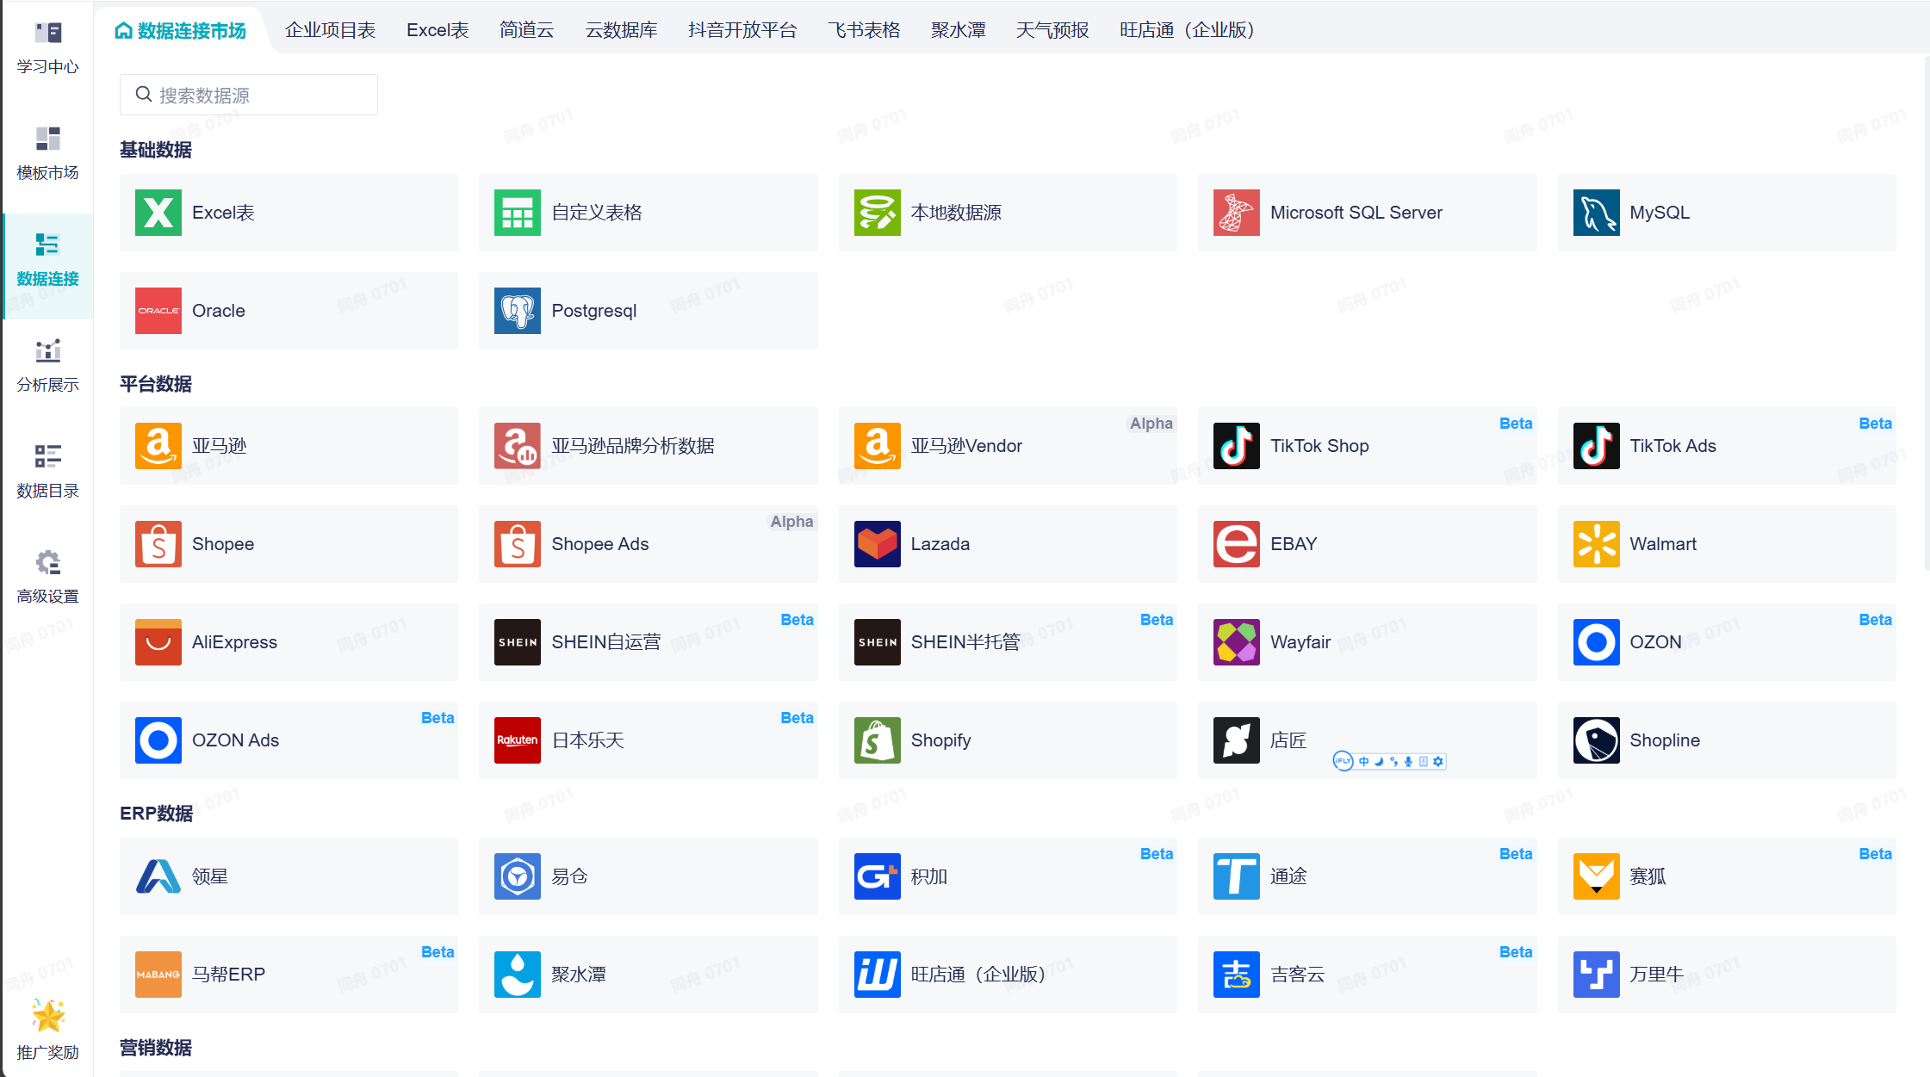Open the 聚水潭 ERP icon

point(518,975)
